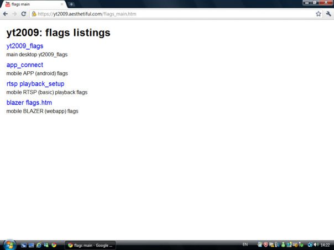This screenshot has width=334, height=250.
Task: Open the app_connect link
Action: [x=25, y=65]
